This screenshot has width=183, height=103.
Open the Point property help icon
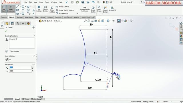coord(33,27)
